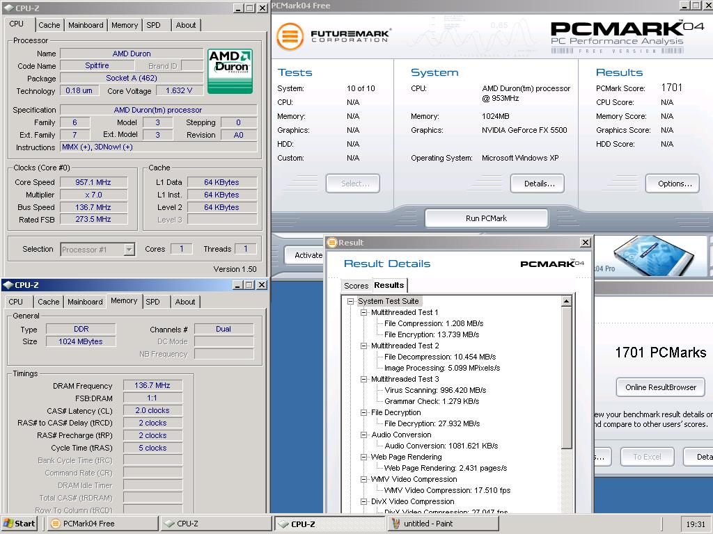Select Virus Scanning: 996.420 MB/s row

435,390
